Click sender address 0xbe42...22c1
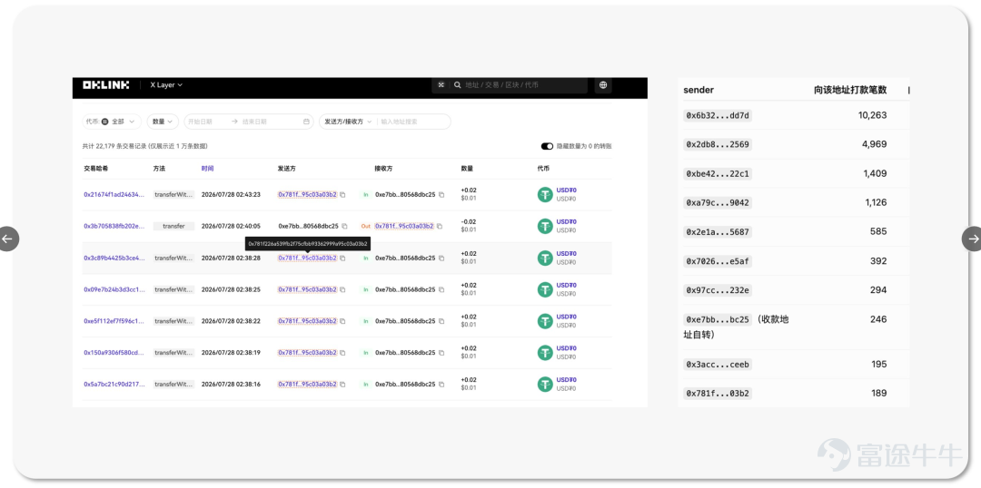Screen dimensions: 981x488 (x=718, y=174)
